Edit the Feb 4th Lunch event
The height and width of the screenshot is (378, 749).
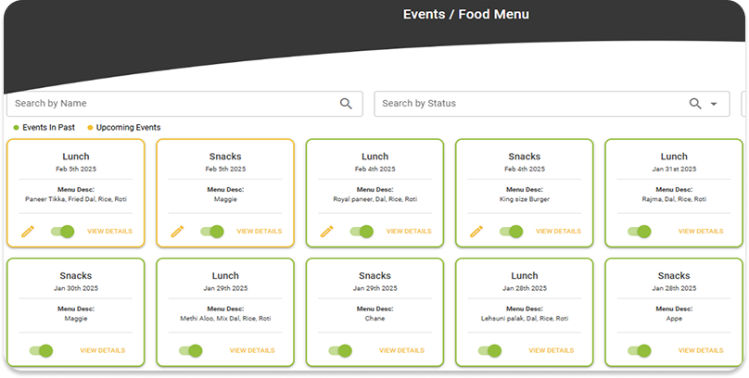[x=327, y=232]
